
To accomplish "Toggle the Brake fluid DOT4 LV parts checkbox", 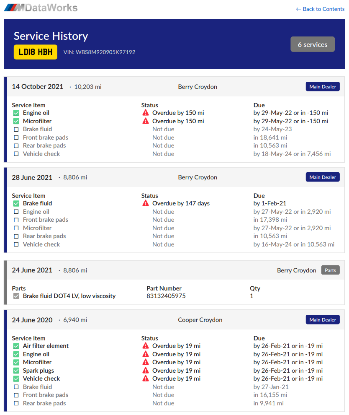I will [x=17, y=296].
